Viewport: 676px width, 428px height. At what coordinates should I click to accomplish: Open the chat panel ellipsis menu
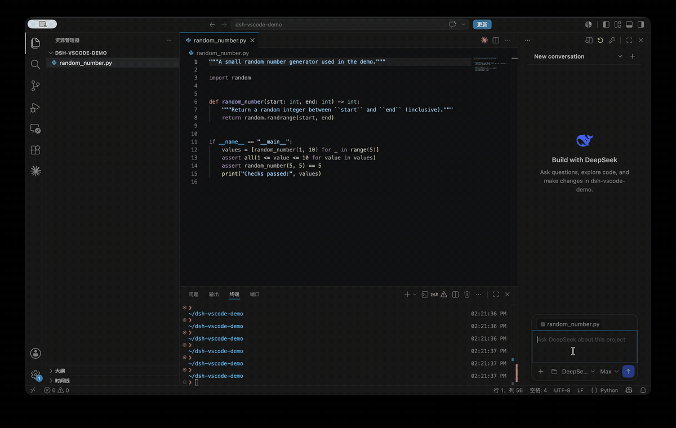pyautogui.click(x=527, y=41)
